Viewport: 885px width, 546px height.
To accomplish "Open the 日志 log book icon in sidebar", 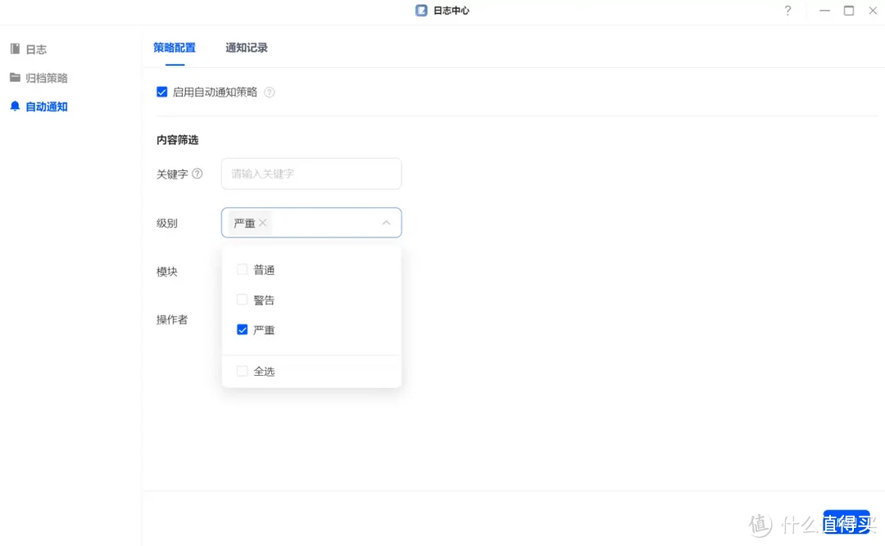I will (16, 48).
